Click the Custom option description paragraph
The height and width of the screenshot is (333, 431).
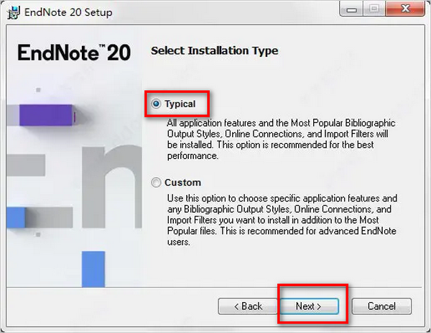point(282,220)
